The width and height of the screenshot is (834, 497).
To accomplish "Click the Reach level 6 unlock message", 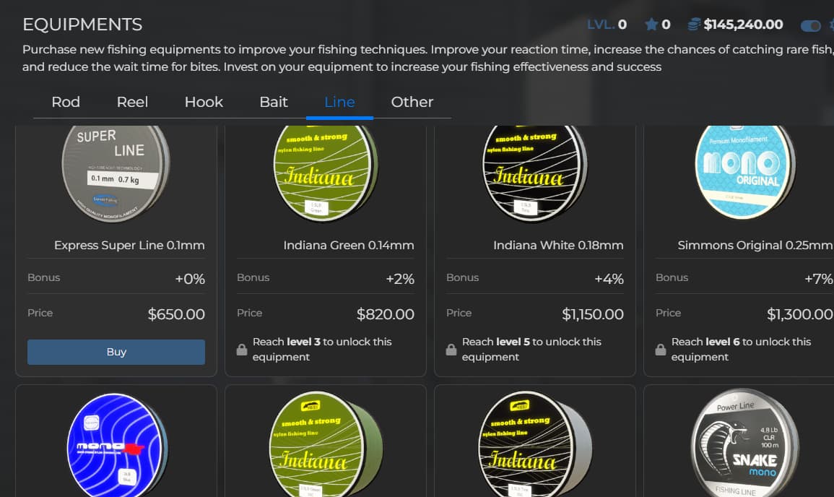I will click(741, 349).
